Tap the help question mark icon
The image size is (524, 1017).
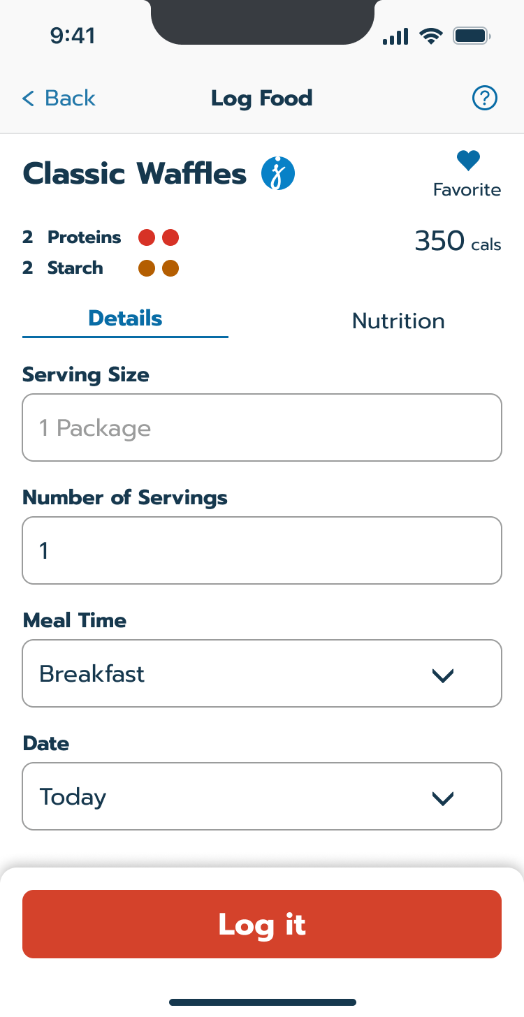484,98
